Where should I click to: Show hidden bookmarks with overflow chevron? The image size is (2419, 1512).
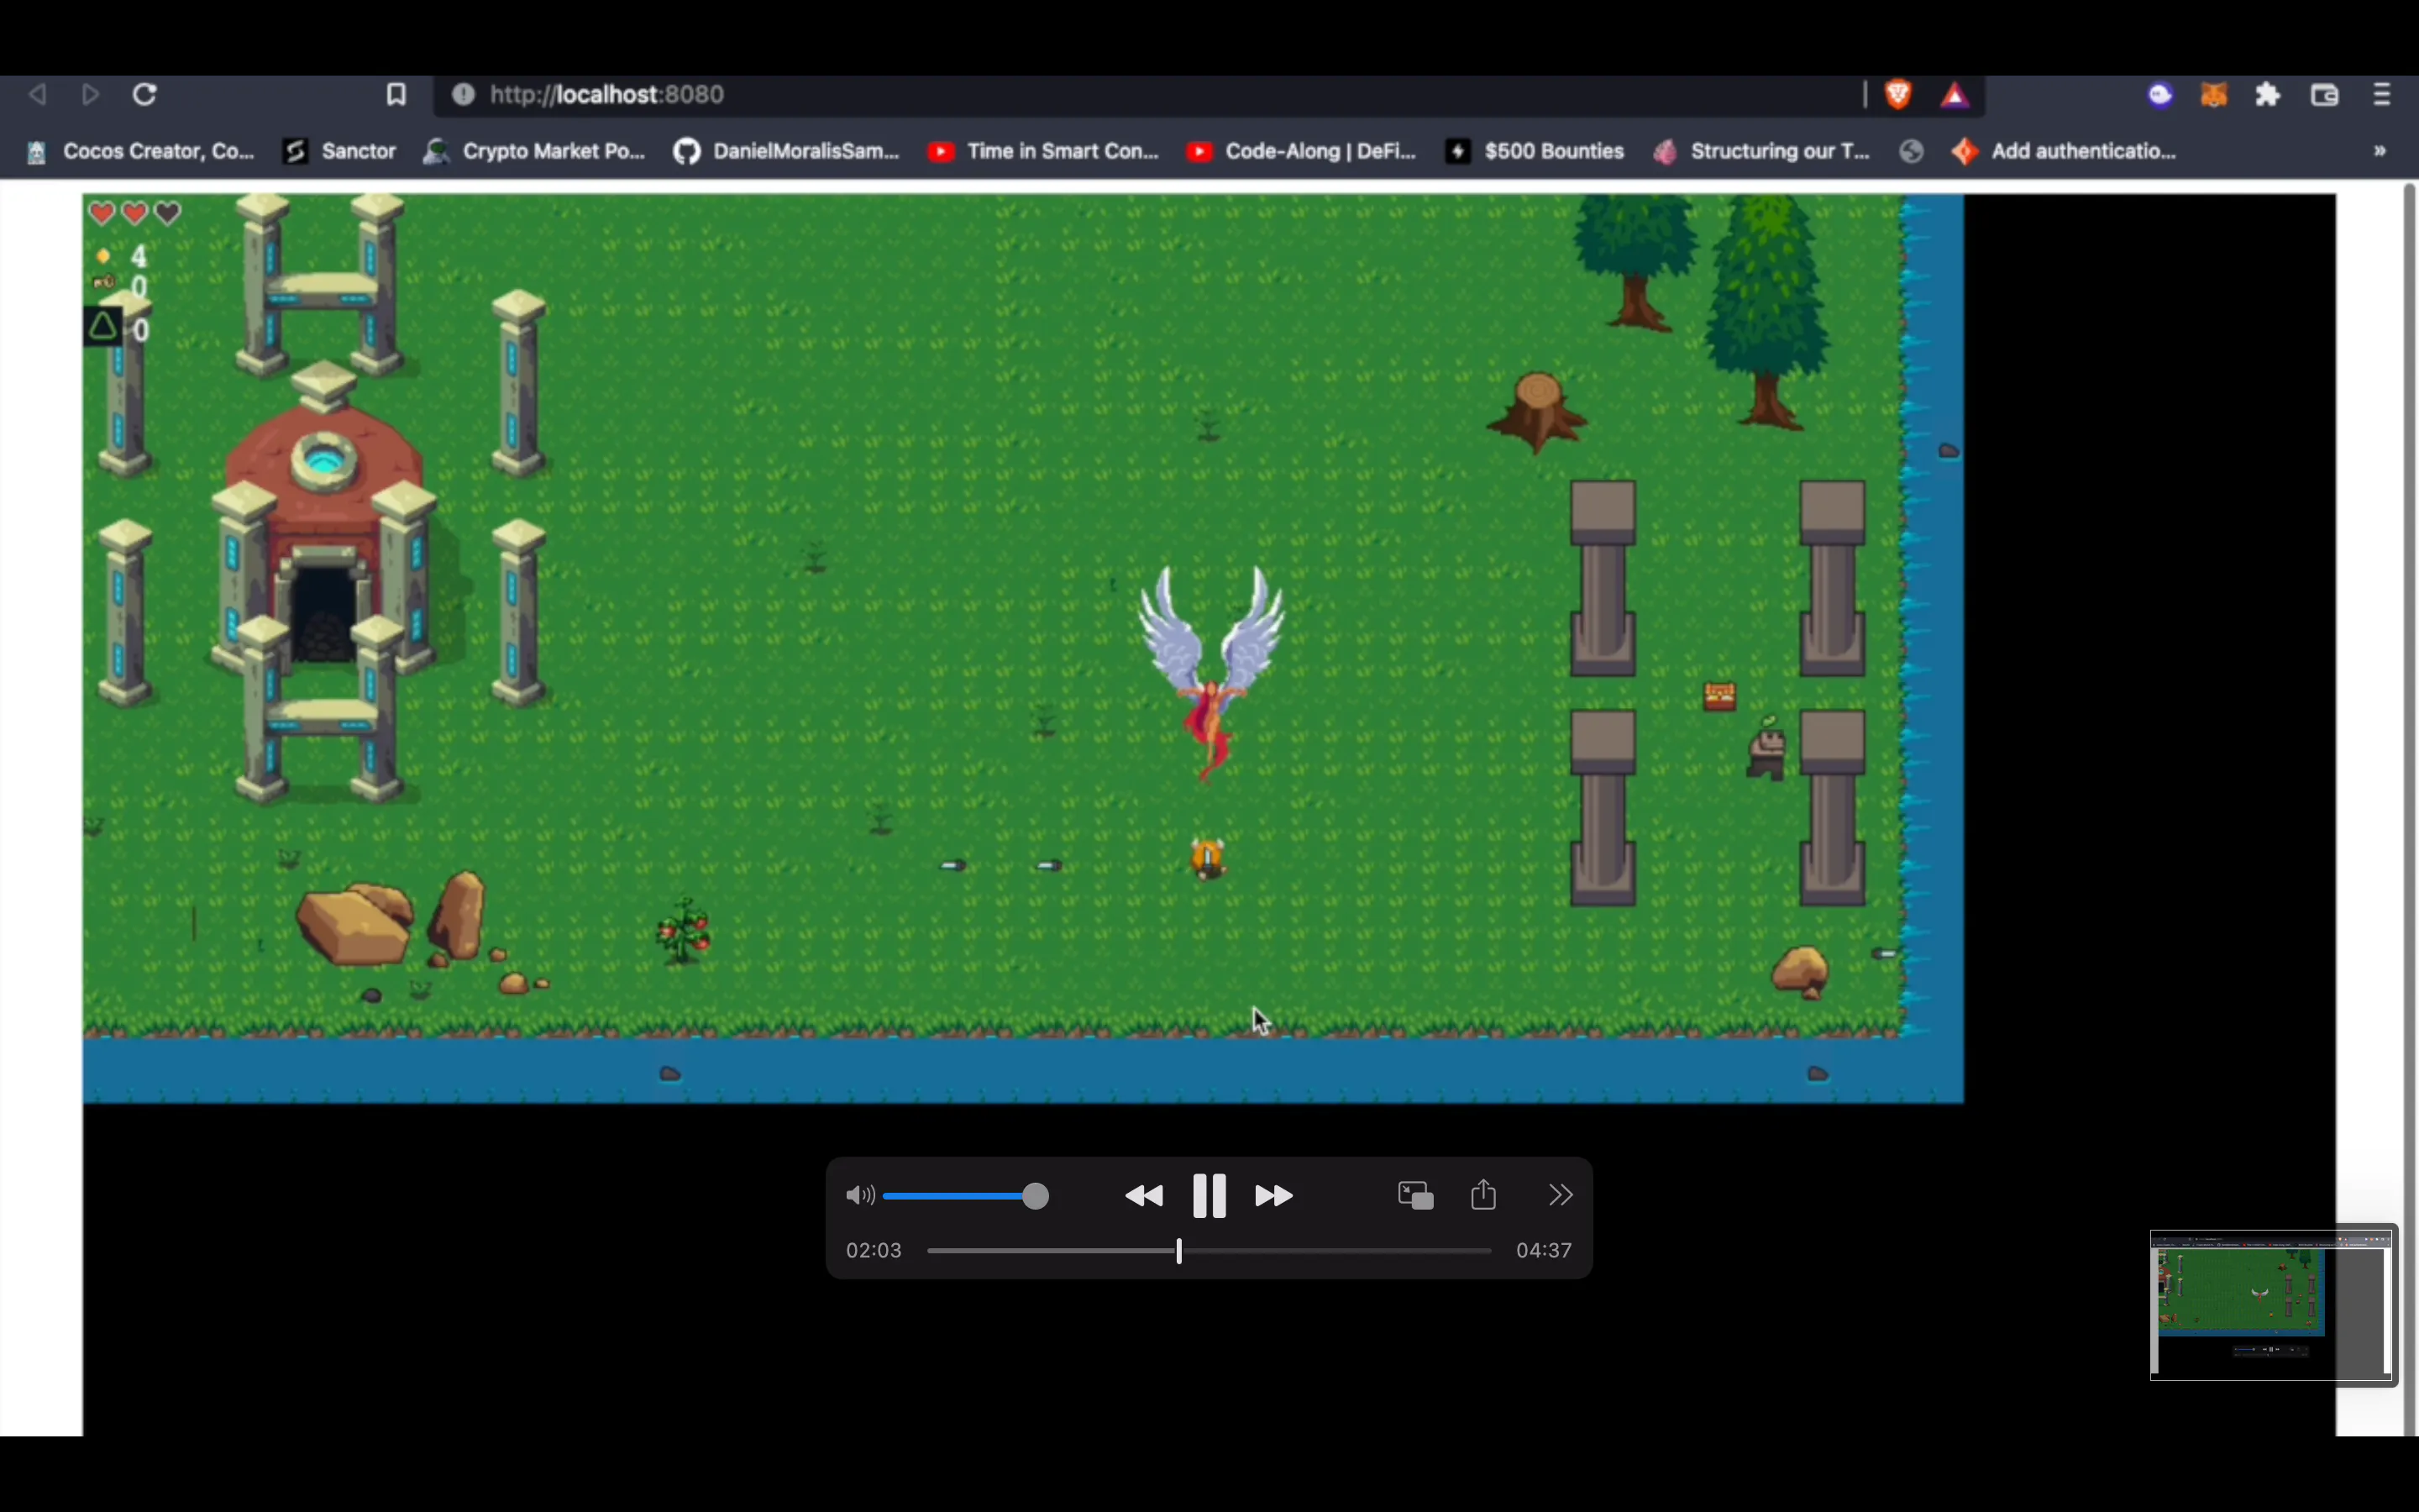pos(2380,151)
